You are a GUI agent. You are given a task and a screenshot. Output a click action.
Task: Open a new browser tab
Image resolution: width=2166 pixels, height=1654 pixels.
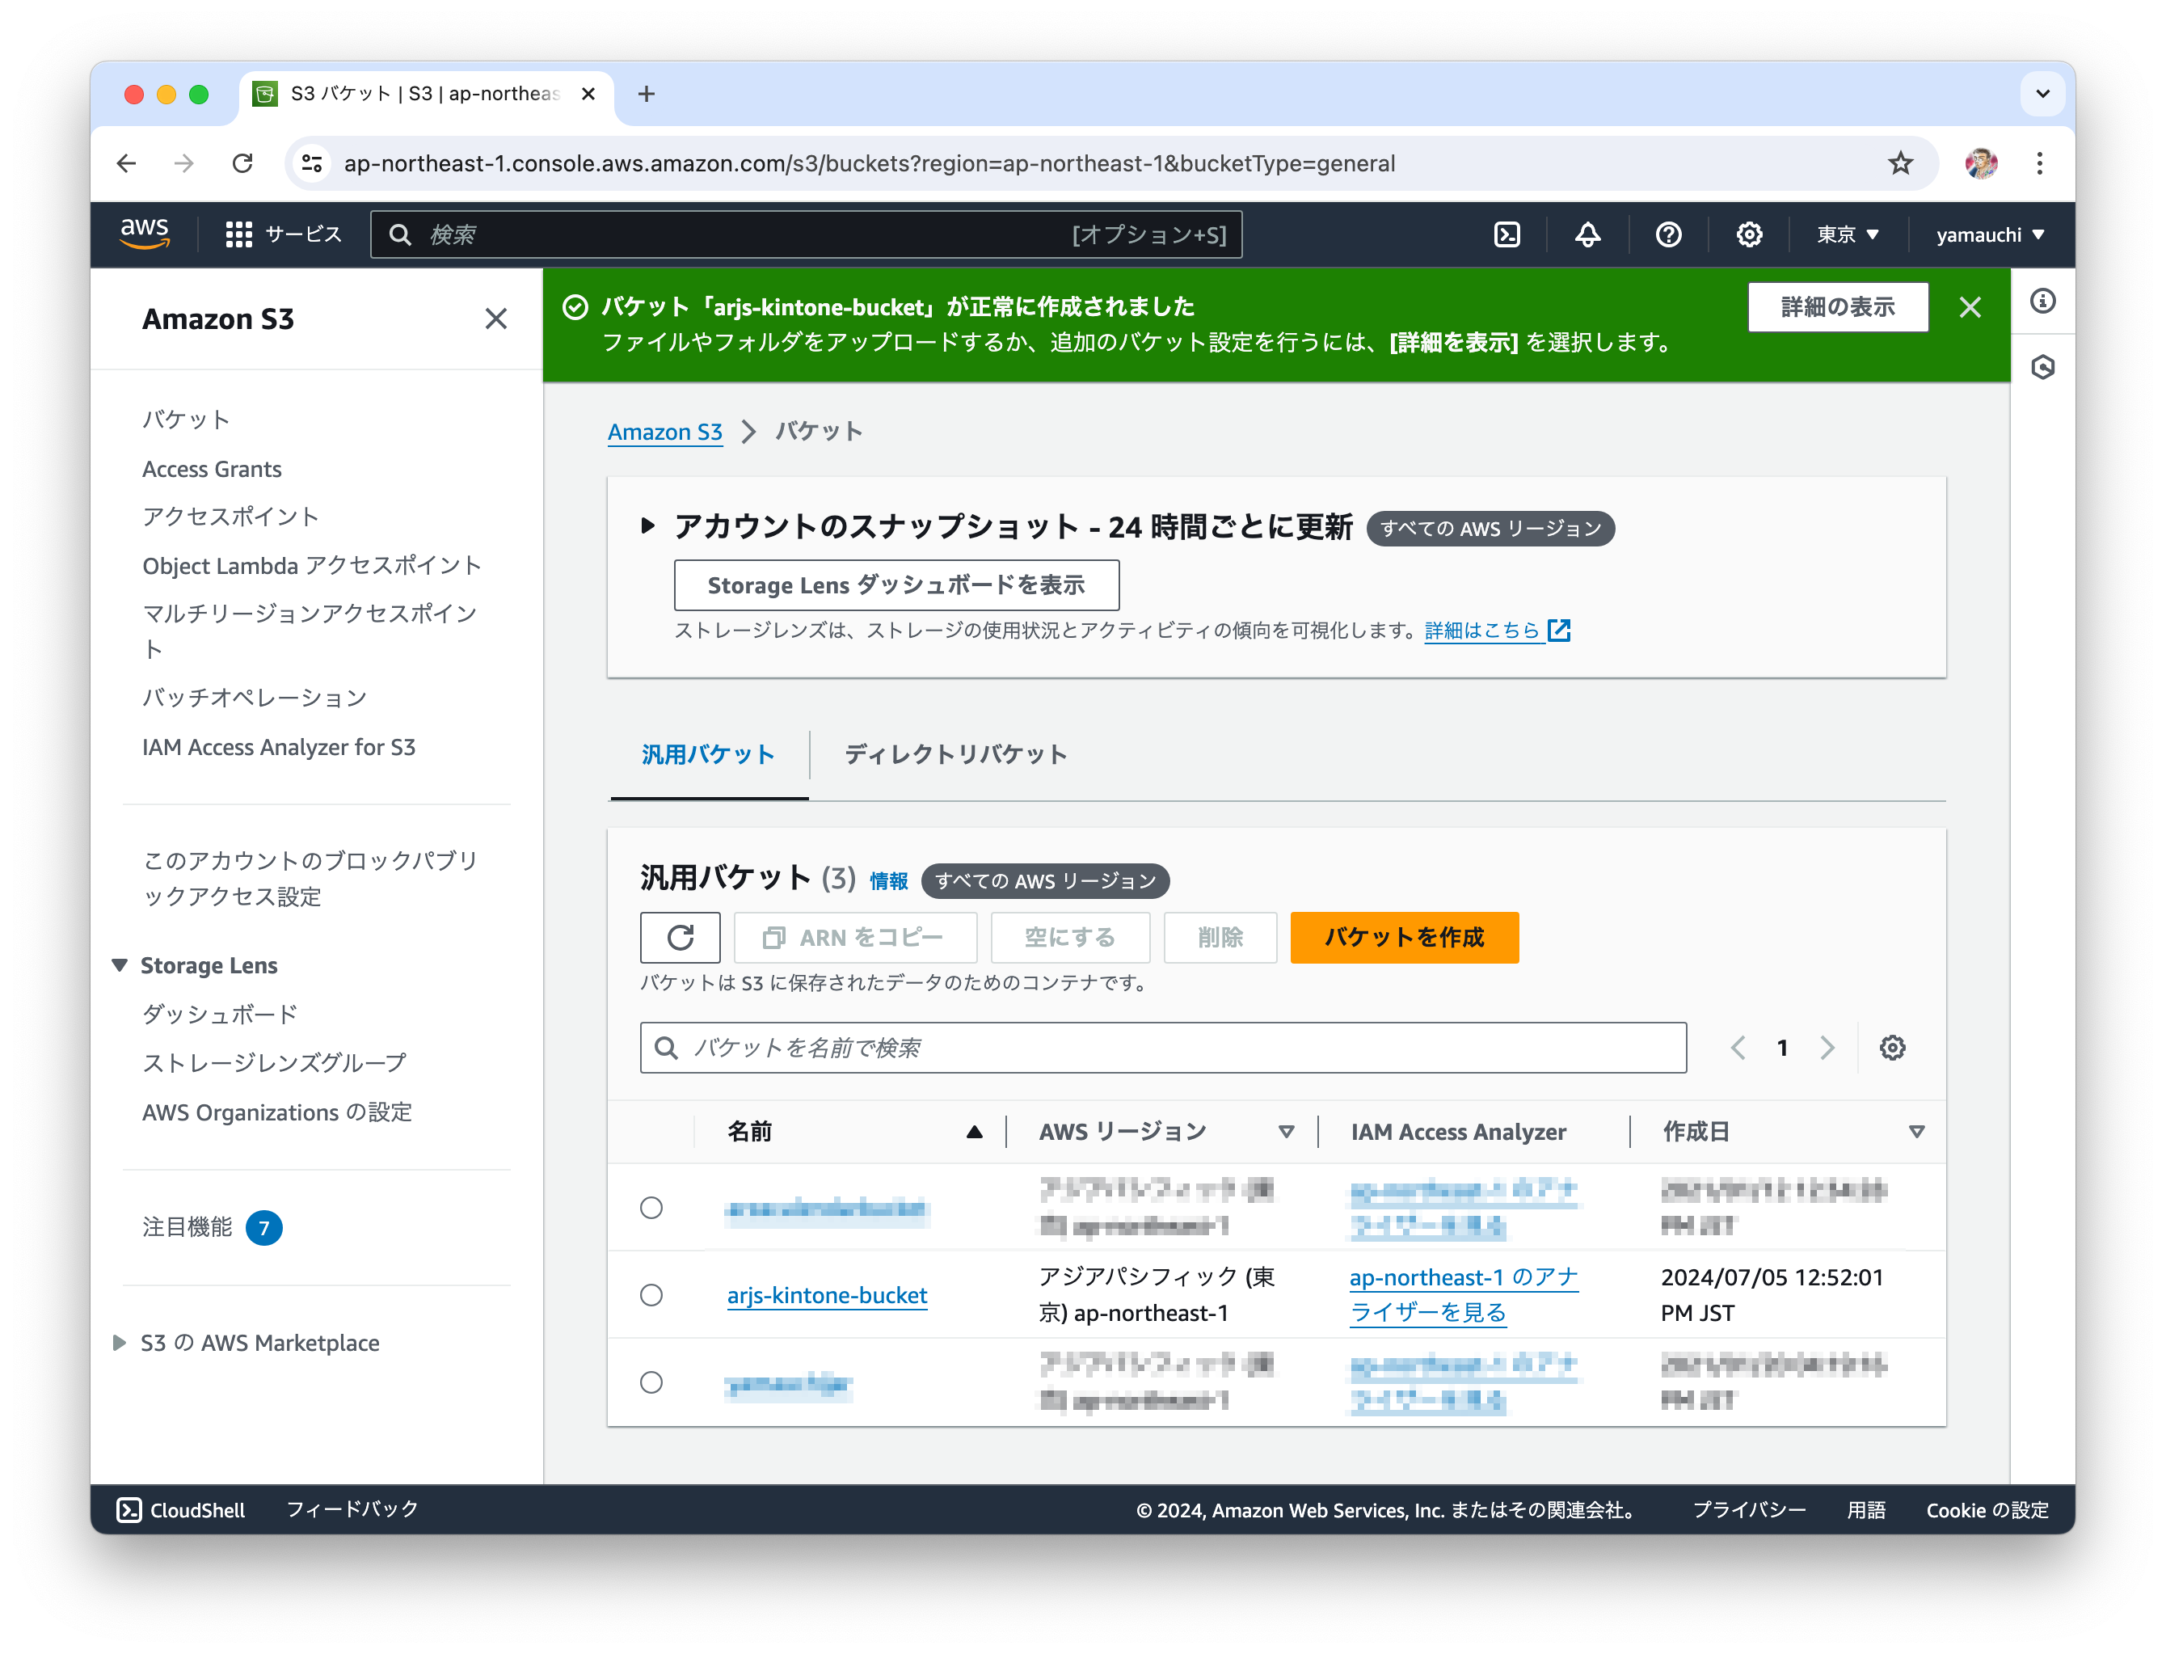tap(647, 94)
